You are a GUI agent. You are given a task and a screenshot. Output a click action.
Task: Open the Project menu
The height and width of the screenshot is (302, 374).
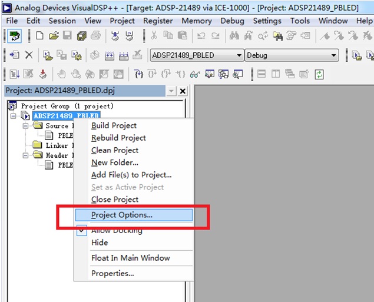click(122, 21)
